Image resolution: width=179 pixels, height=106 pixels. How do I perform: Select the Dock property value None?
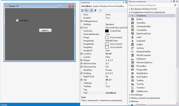pyautogui.click(x=108, y=14)
